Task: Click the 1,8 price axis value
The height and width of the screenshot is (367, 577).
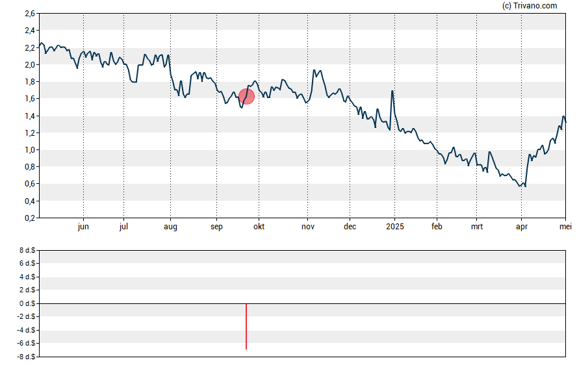Action: tap(30, 82)
